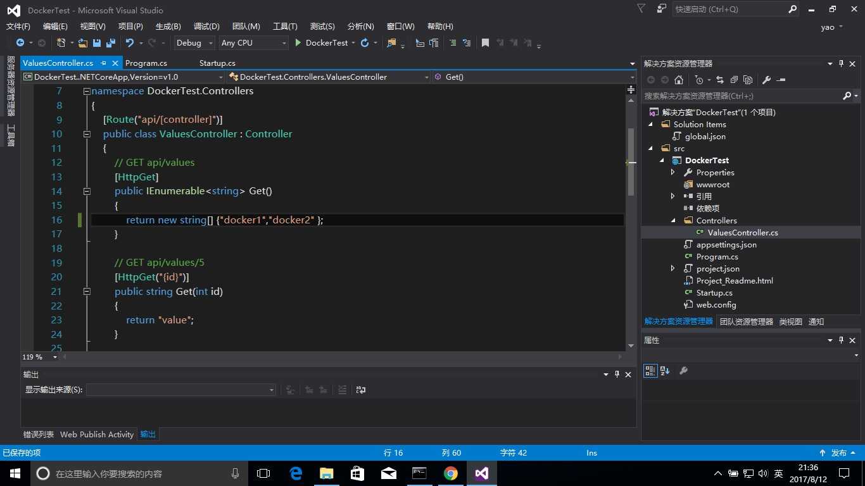Toggle the pin on ValuesController.cs tab
This screenshot has height=486, width=865.
click(104, 63)
